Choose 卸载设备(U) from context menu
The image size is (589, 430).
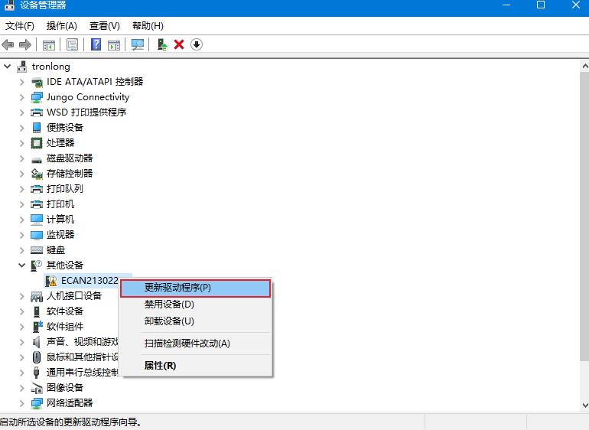pyautogui.click(x=195, y=321)
